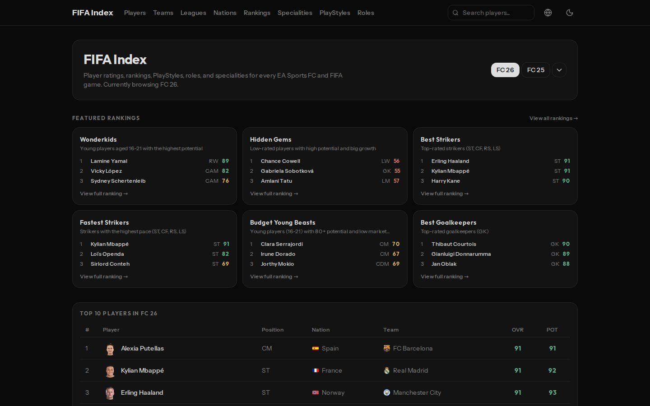The width and height of the screenshot is (650, 406).
Task: Select Gabriela Sobotková in Hidden Gems
Action: pyautogui.click(x=287, y=171)
